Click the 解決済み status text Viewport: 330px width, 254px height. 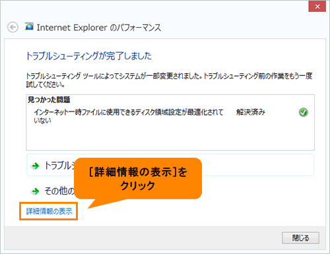tap(251, 112)
